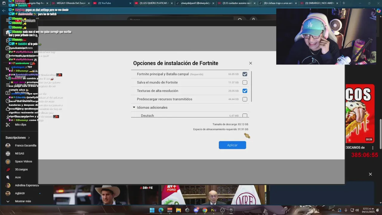Click Predescargar recursos transmitidos label
The width and height of the screenshot is (382, 215).
(x=164, y=99)
